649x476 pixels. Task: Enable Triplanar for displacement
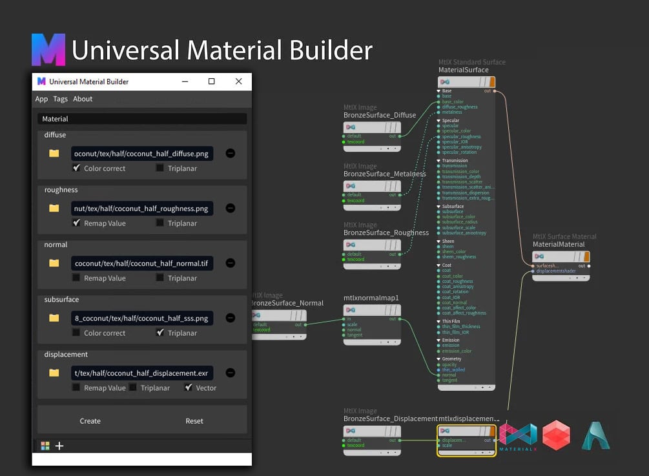133,388
